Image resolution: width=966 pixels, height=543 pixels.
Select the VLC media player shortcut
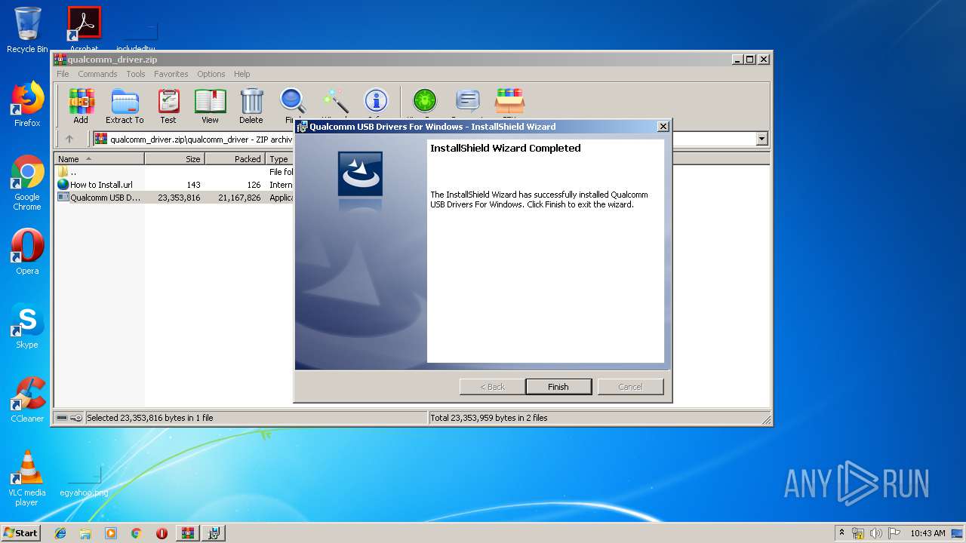pos(27,478)
